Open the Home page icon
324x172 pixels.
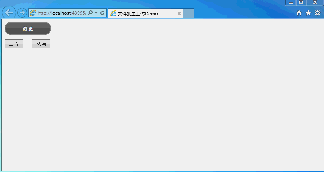pos(299,13)
